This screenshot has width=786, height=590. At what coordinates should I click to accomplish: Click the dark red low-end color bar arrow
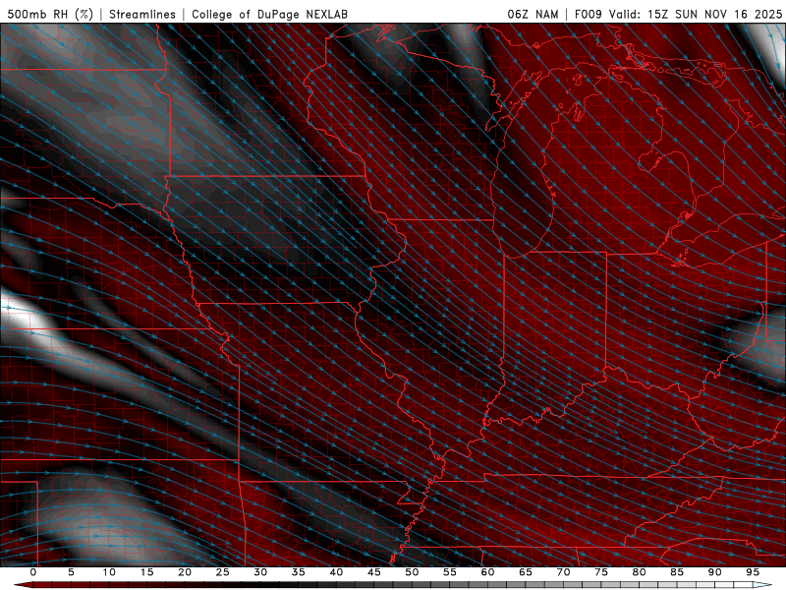24,585
